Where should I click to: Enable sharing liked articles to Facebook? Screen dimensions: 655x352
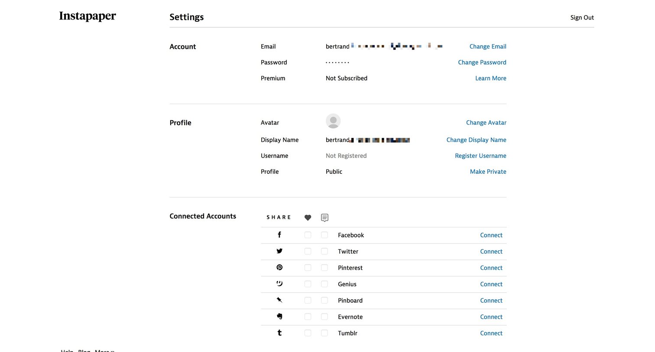(x=308, y=235)
